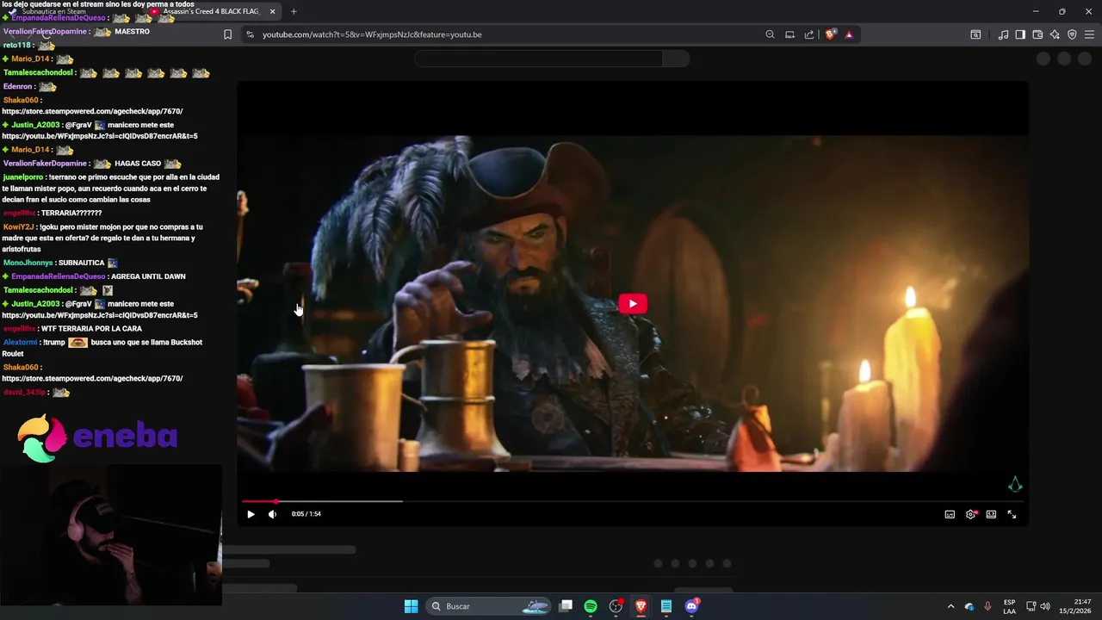Toggle subtitles/closed captions on player
This screenshot has height=620, width=1102.
click(x=950, y=514)
